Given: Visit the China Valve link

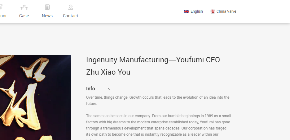Looking at the screenshot, I should click(226, 11).
